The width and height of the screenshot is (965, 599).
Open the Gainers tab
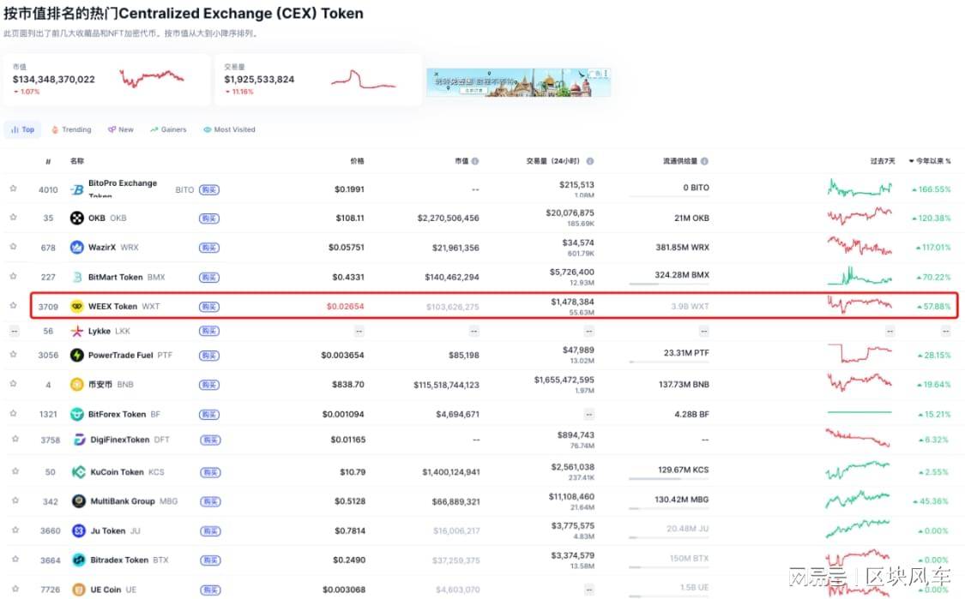pyautogui.click(x=168, y=130)
